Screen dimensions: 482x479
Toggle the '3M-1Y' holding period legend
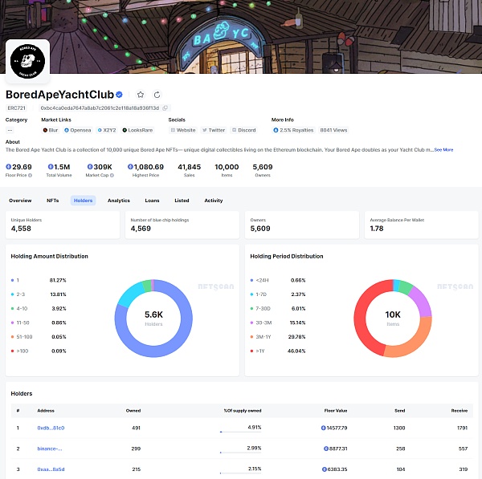[x=278, y=337]
